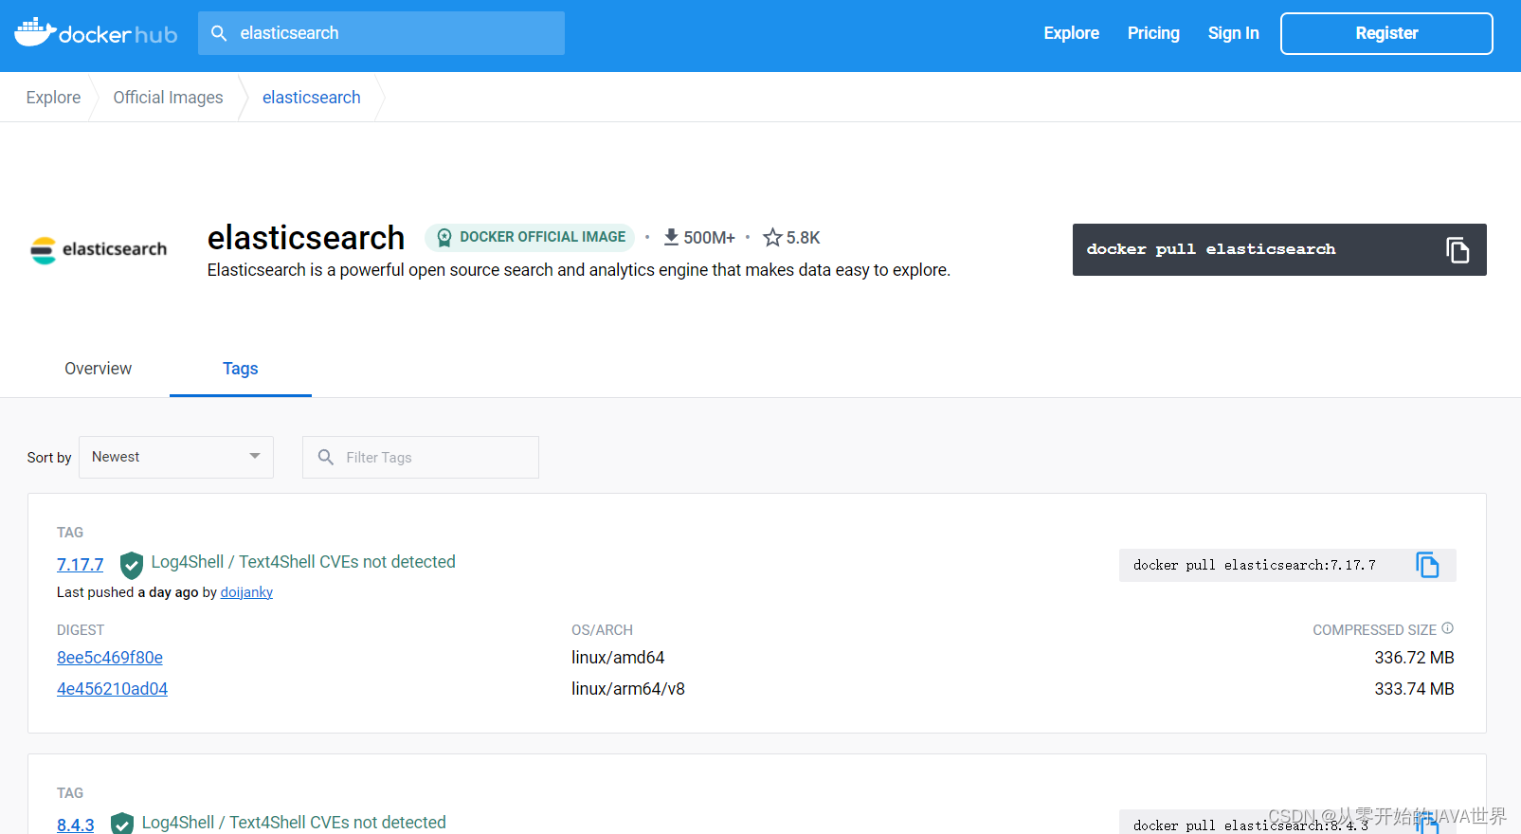Click the star rating icon

[x=772, y=237]
